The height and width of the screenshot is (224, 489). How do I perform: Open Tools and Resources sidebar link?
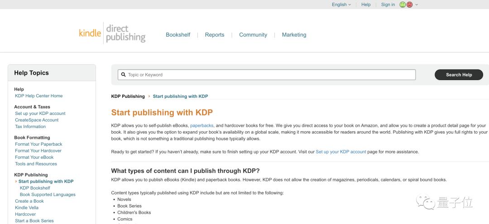pyautogui.click(x=36, y=164)
